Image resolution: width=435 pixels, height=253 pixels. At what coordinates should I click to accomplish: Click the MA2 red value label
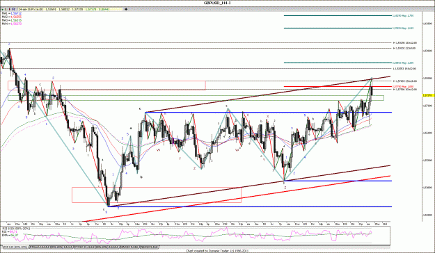pos(16,17)
